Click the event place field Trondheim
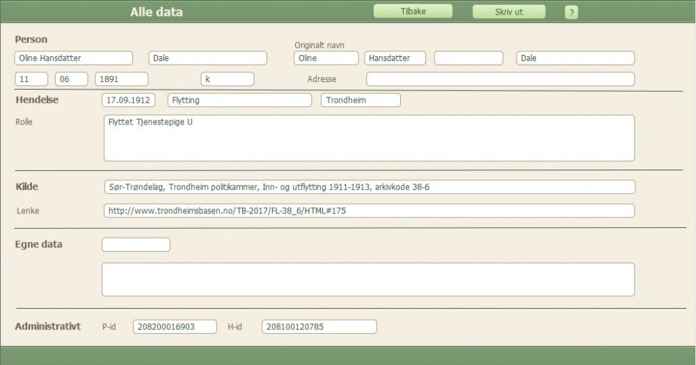696x365 pixels. [x=361, y=100]
